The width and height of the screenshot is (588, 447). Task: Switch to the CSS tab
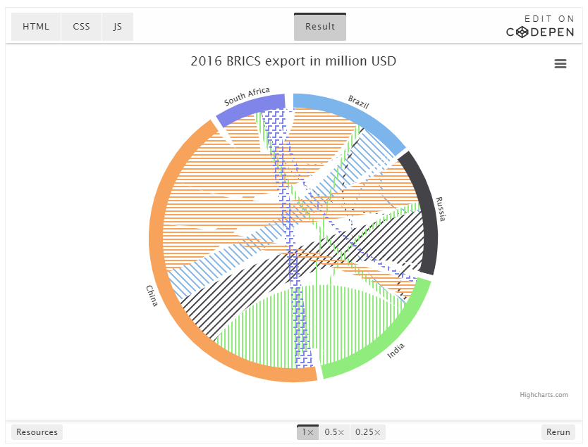pyautogui.click(x=81, y=27)
